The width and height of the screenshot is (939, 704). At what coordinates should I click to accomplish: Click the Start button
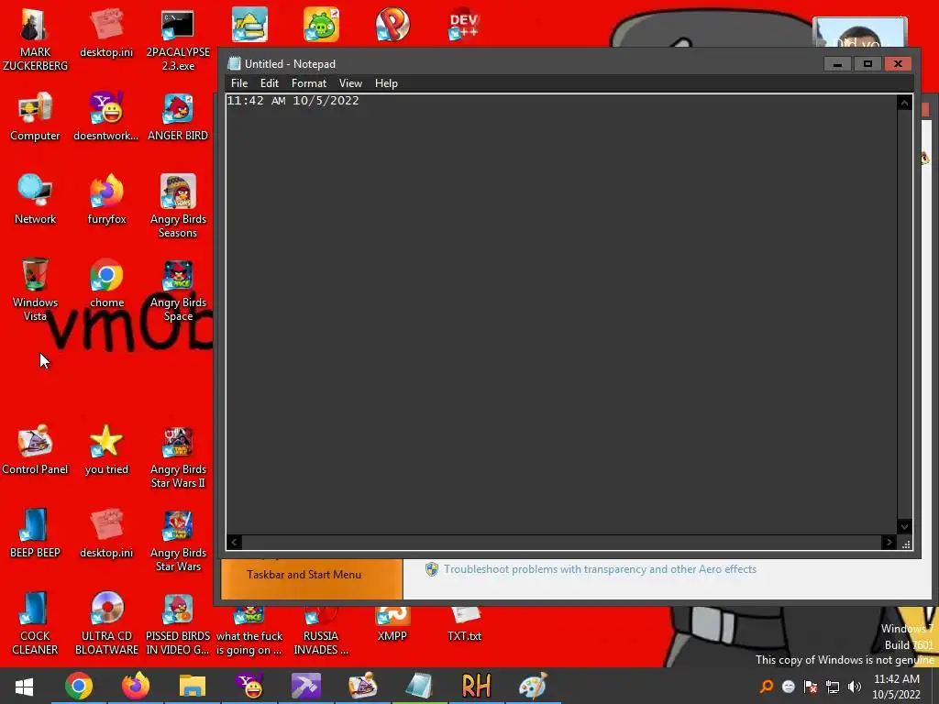point(24,686)
